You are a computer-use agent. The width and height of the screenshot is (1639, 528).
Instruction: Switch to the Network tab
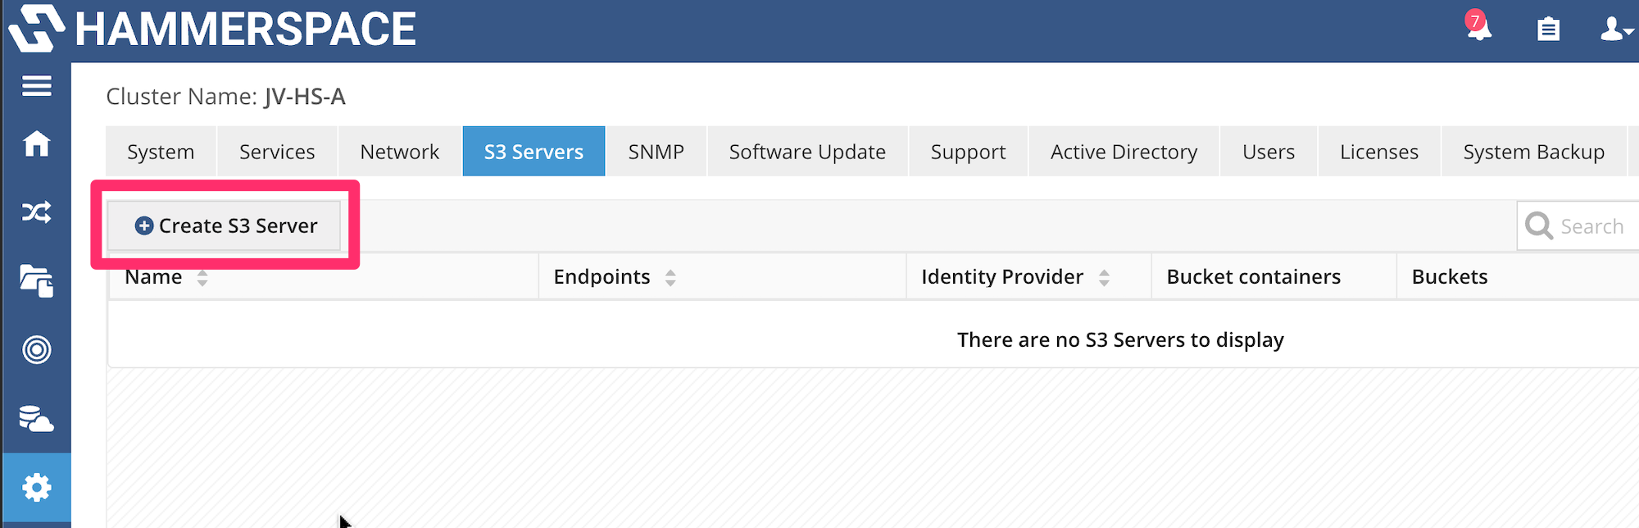pos(400,152)
